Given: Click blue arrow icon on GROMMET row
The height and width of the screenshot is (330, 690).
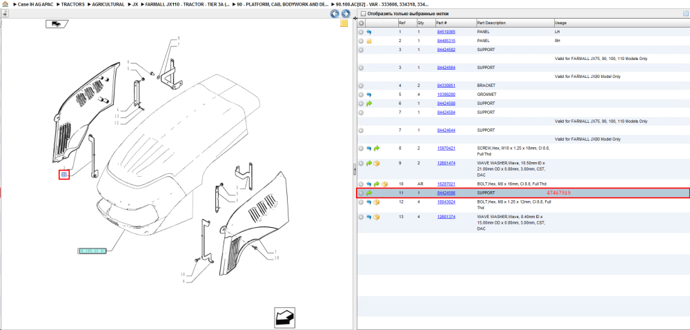Looking at the screenshot, I should click(x=368, y=95).
